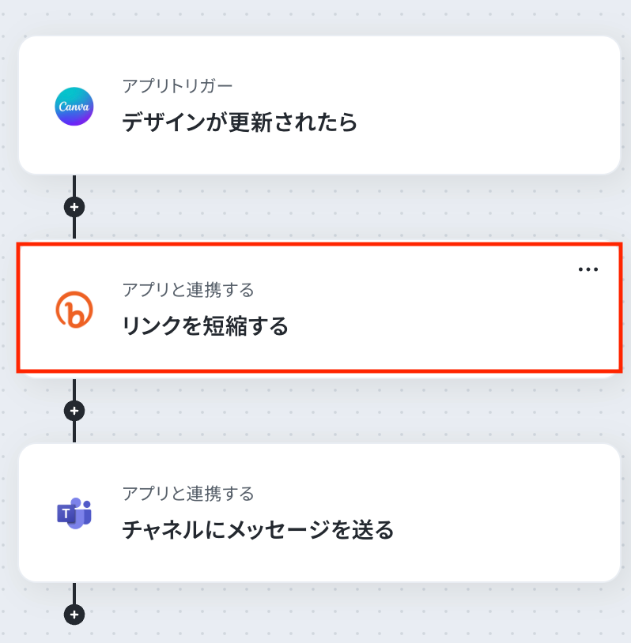
Task: Click the アプリトリガー label
Action: 177,85
